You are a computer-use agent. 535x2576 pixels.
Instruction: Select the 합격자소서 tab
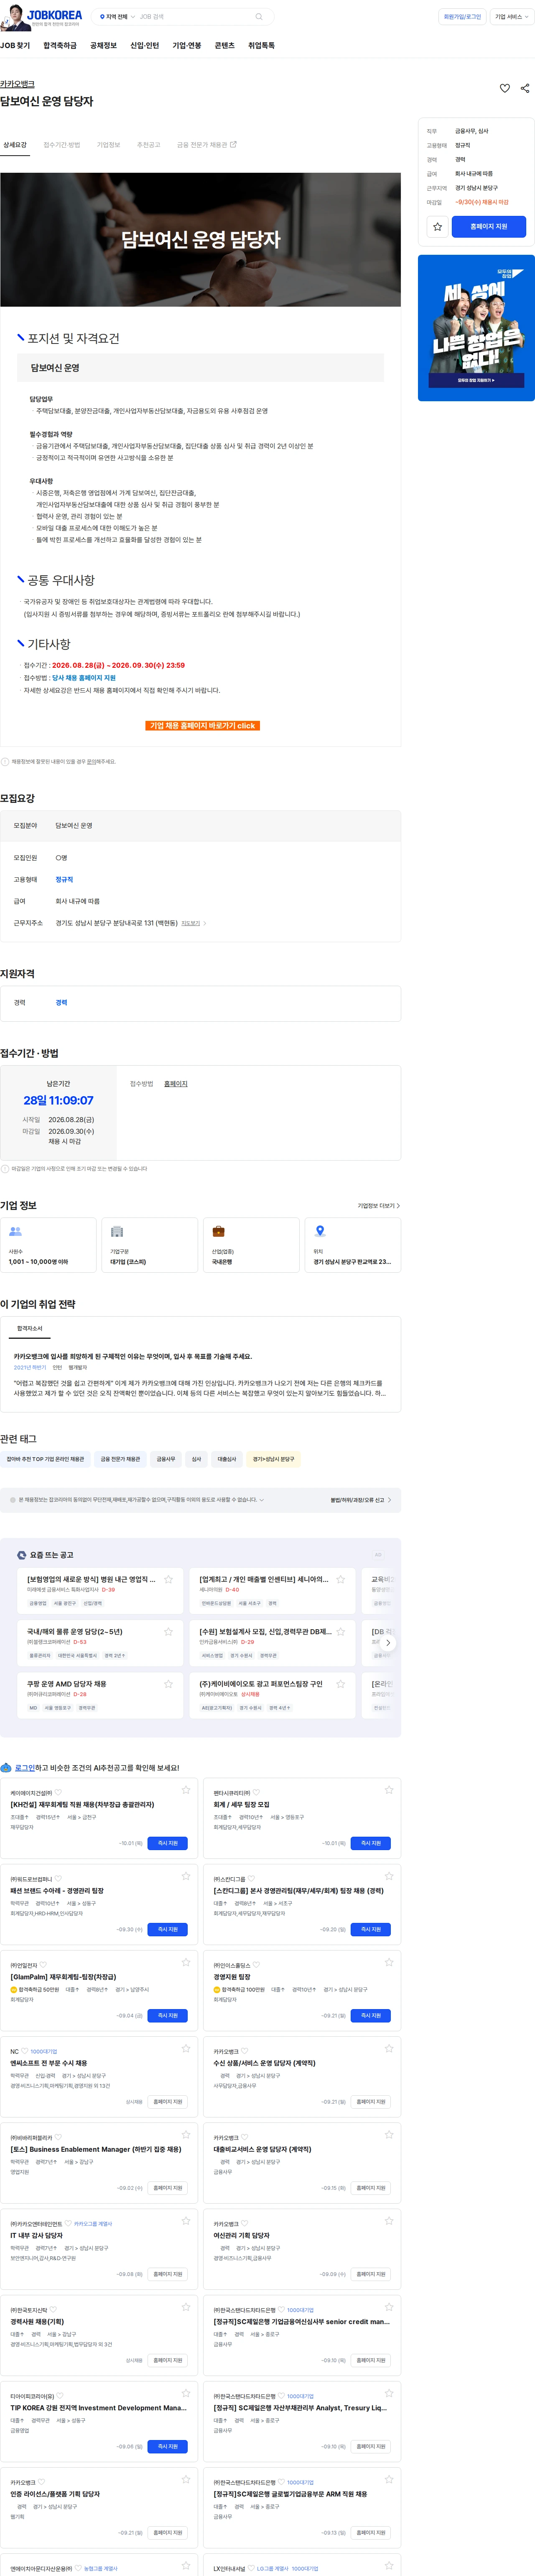coord(30,1329)
